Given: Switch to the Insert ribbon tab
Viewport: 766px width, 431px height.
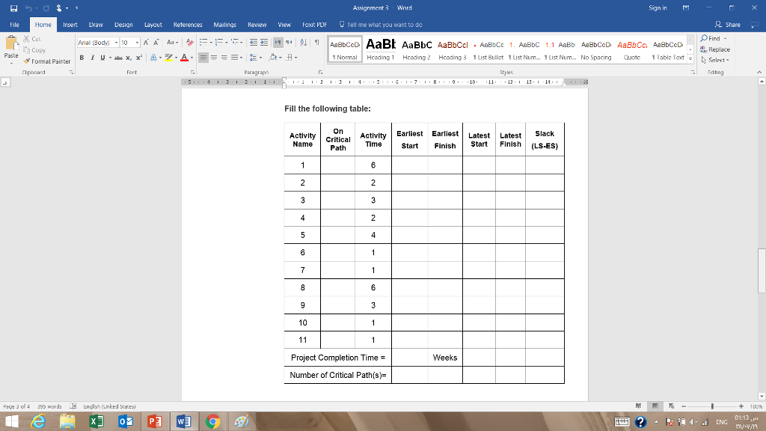Looking at the screenshot, I should [70, 25].
